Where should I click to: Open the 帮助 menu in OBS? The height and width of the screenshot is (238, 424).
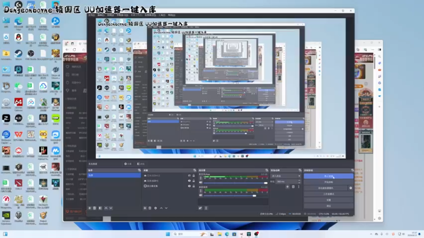pos(172,15)
